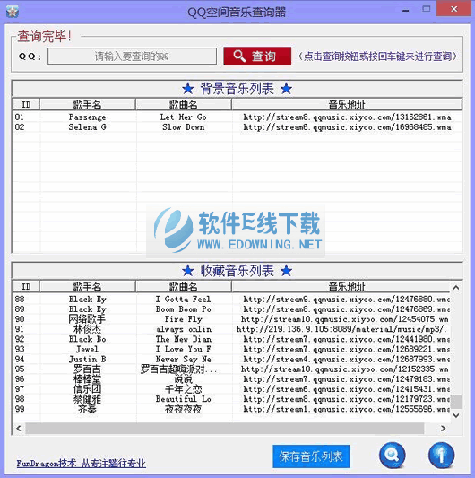
Task: Select The New Dian song row
Action: pos(231,339)
